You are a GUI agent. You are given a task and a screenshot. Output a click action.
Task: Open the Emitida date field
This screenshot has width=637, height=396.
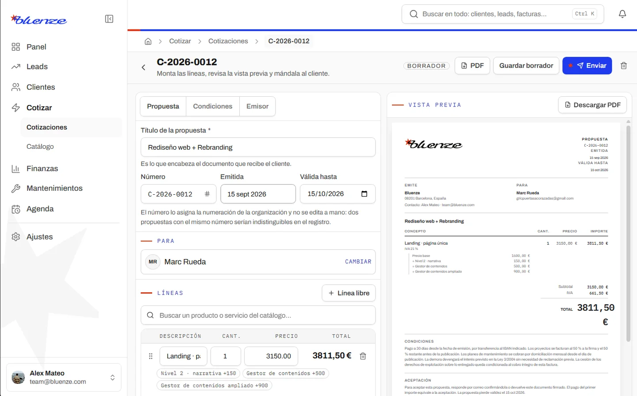tap(258, 194)
